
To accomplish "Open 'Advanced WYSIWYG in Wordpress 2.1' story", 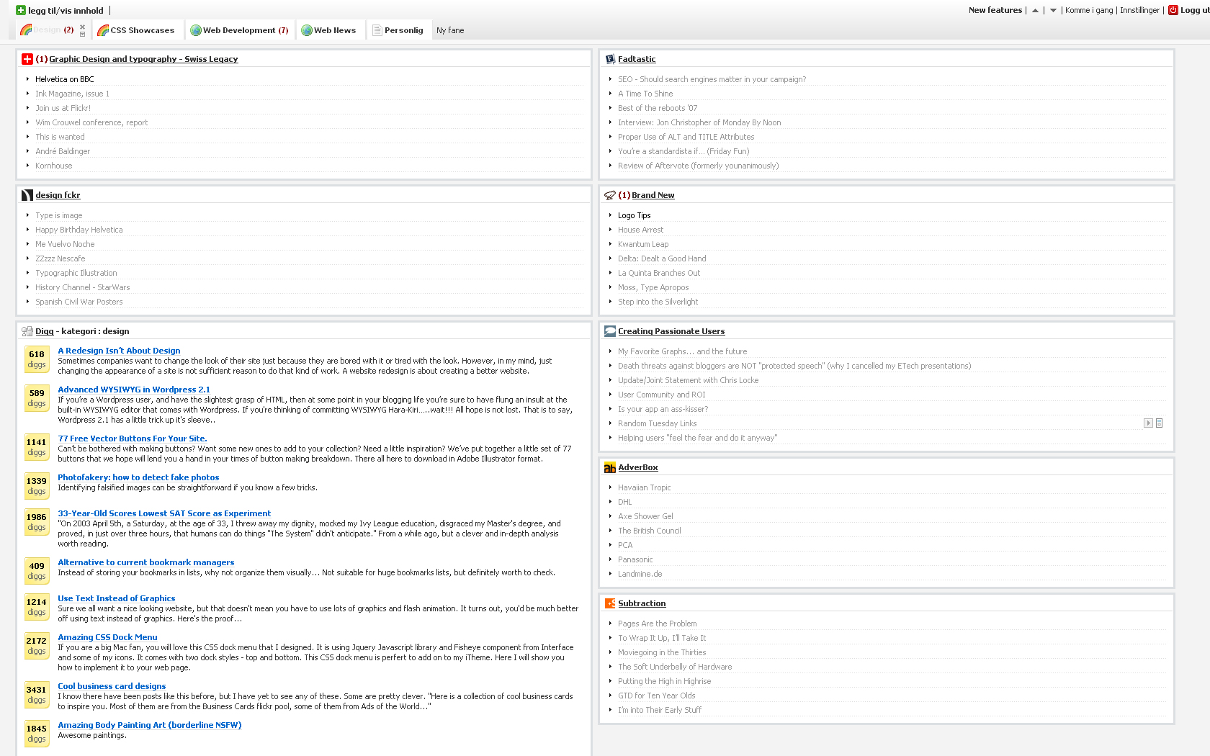I will click(x=134, y=390).
